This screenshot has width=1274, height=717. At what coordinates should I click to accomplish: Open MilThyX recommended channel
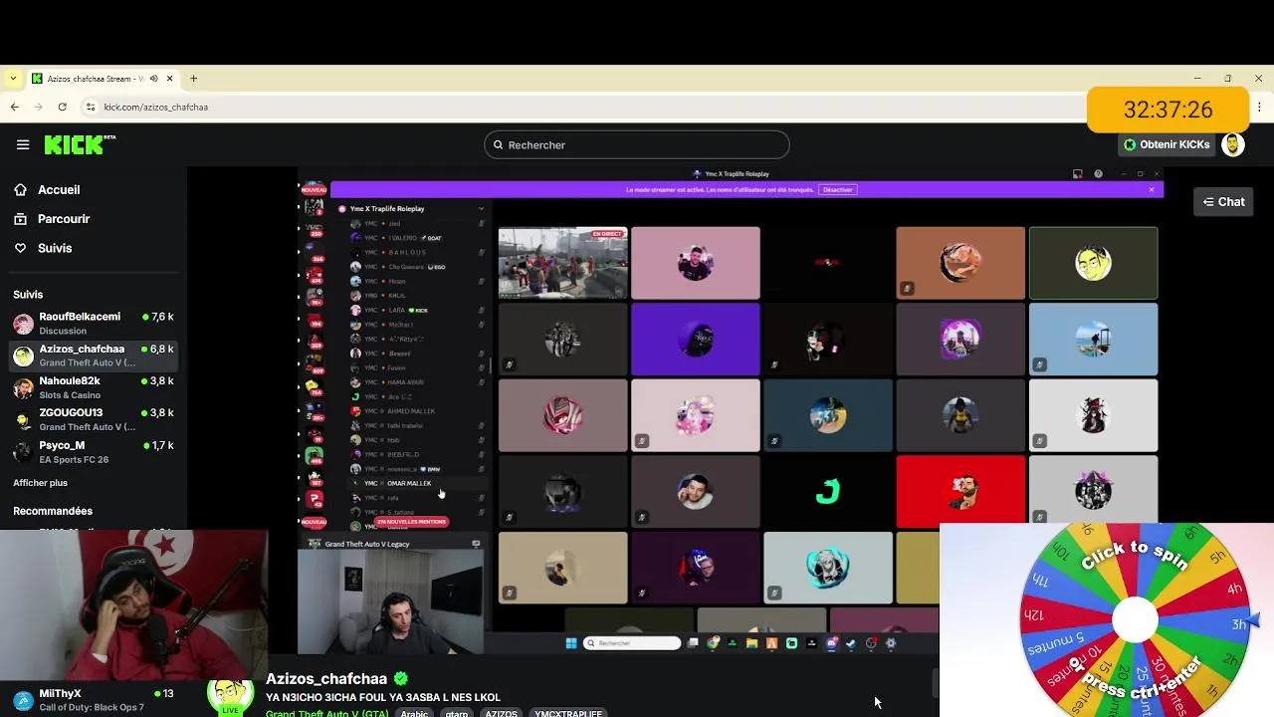click(94, 700)
